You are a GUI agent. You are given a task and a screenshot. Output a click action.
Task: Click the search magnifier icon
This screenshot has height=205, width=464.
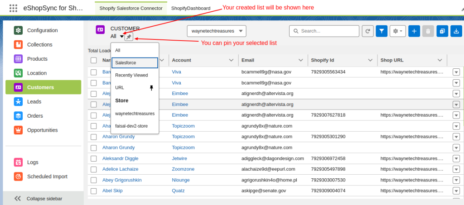[295, 31]
